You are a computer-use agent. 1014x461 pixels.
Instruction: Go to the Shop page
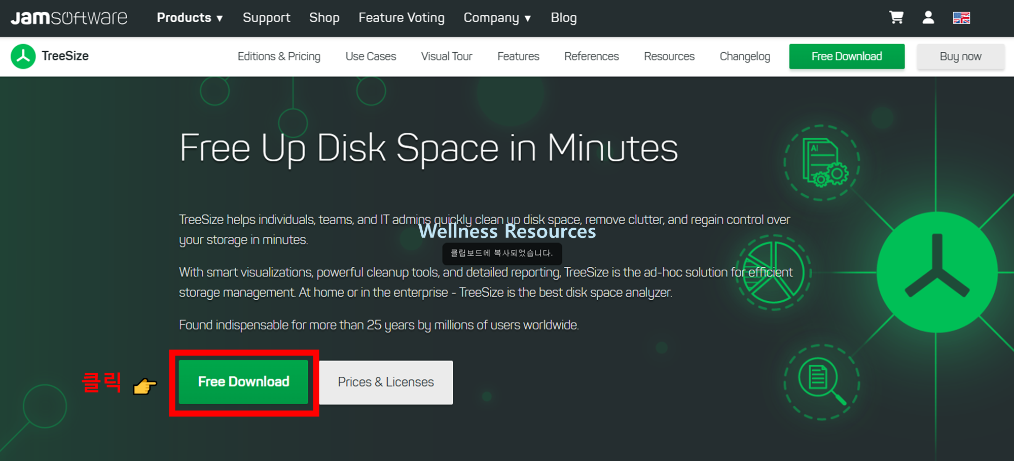pos(324,18)
